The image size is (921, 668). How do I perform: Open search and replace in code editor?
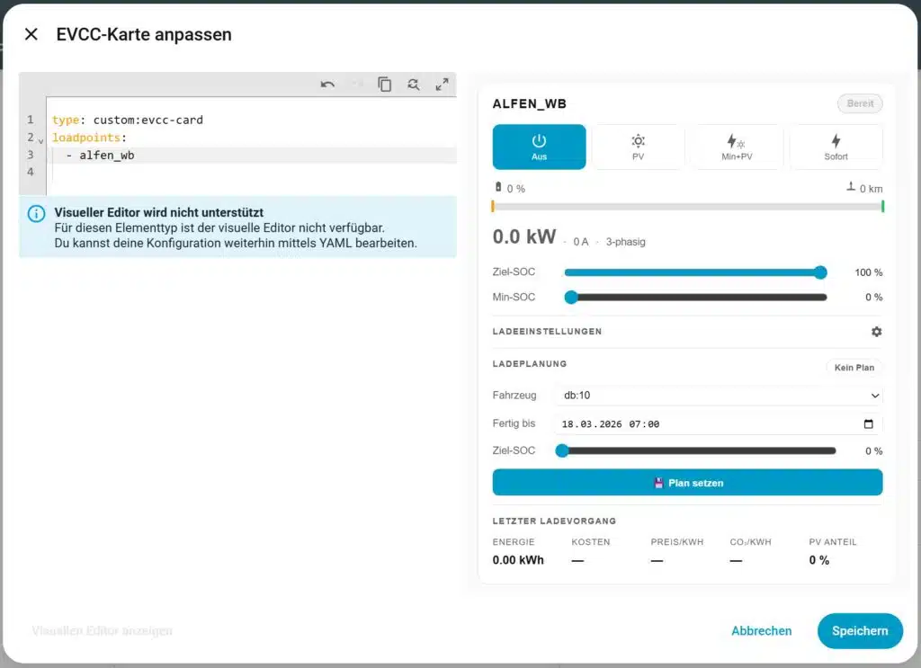click(413, 85)
